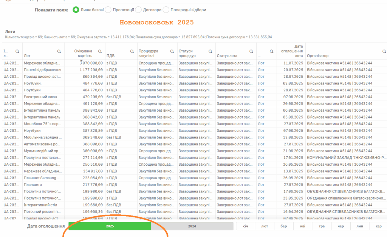Click search icon in Лот column header
This screenshot has height=237, width=387.
click(x=59, y=51)
